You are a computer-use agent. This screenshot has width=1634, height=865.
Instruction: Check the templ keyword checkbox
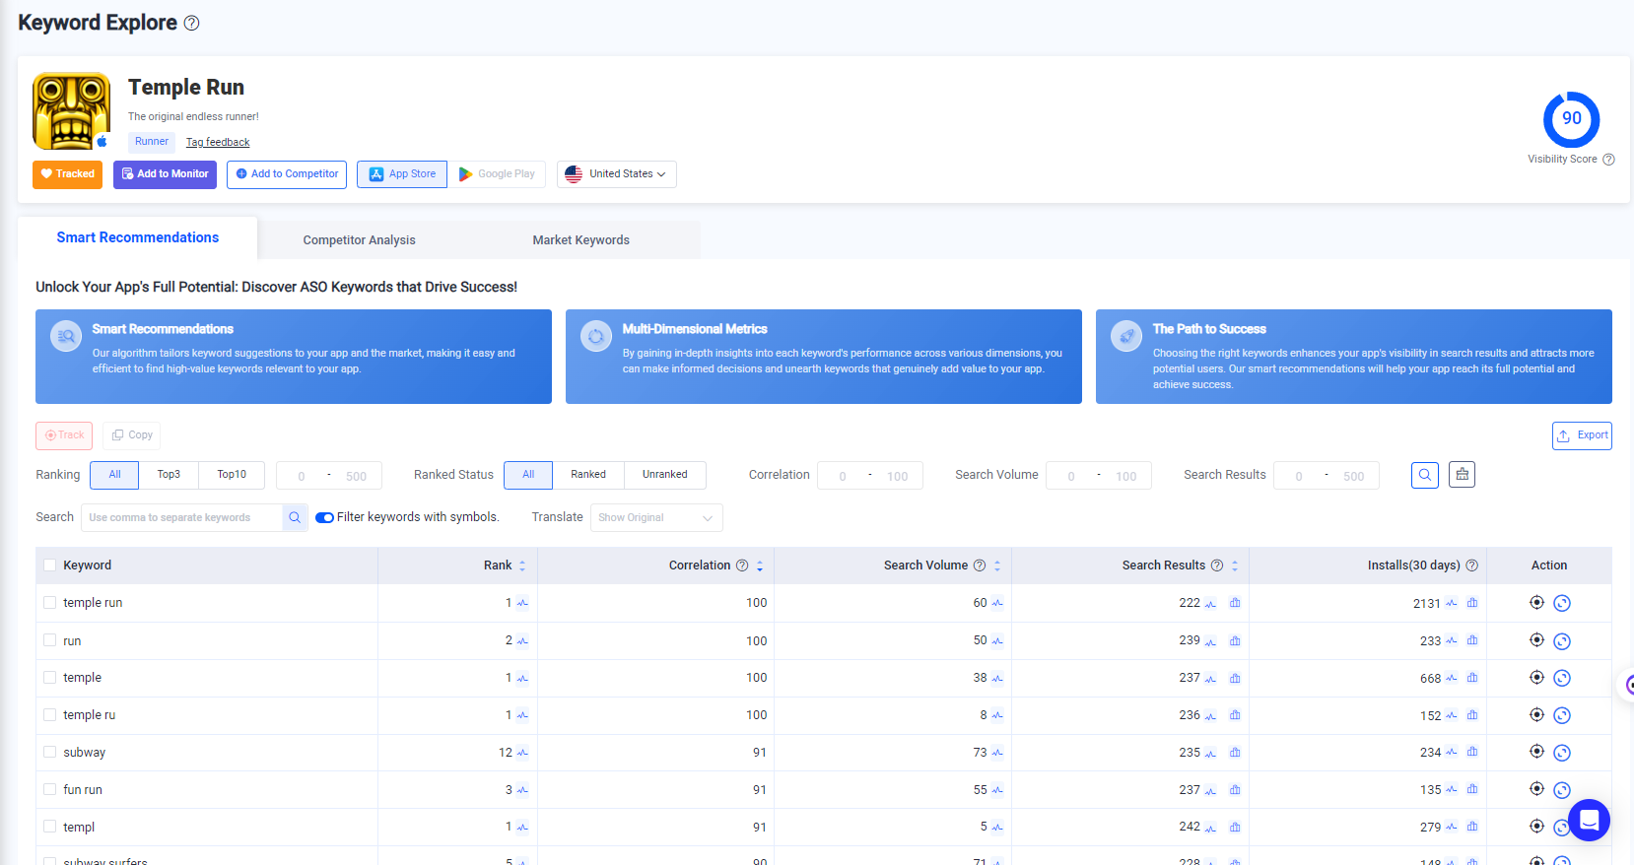(50, 827)
